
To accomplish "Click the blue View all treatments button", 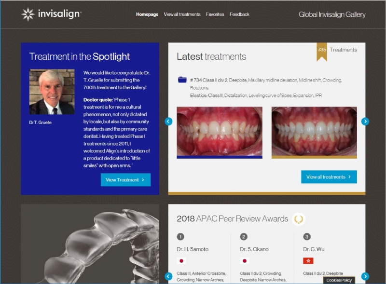I will (x=329, y=176).
